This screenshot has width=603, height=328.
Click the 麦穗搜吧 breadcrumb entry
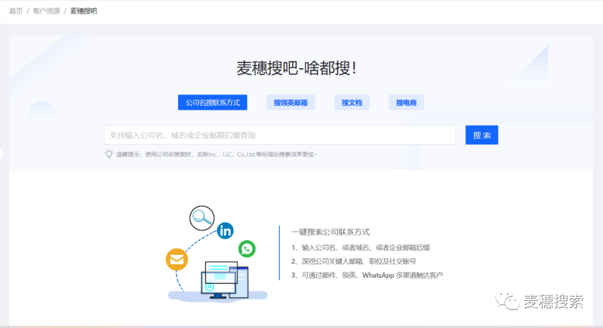pos(83,10)
